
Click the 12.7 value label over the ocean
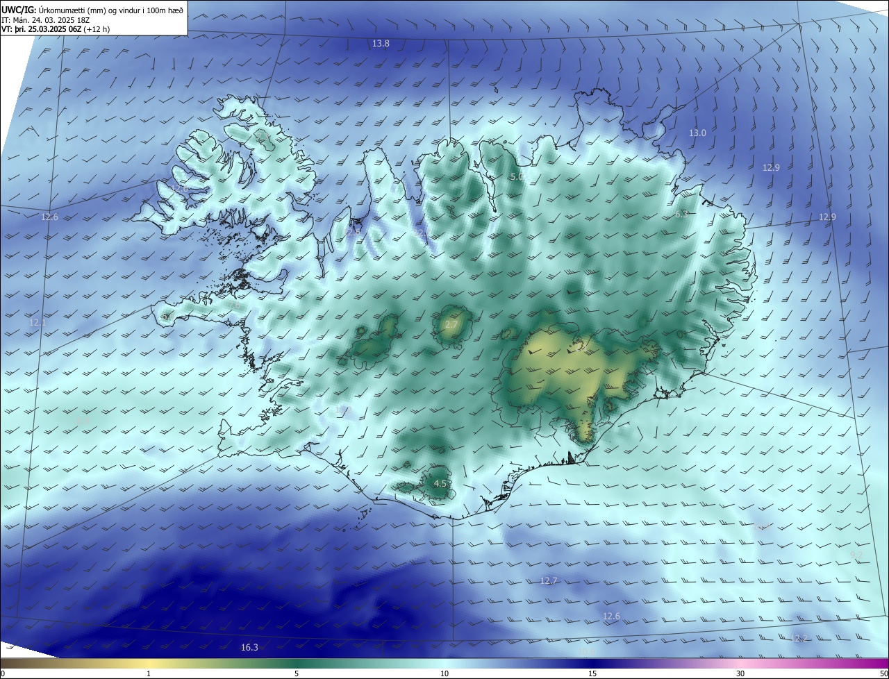[x=549, y=580]
